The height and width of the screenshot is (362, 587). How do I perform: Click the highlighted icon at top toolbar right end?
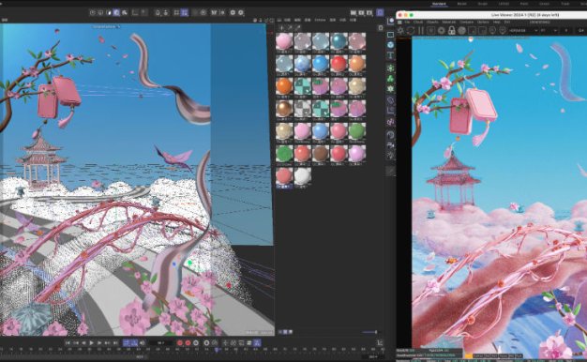pyautogui.click(x=380, y=12)
